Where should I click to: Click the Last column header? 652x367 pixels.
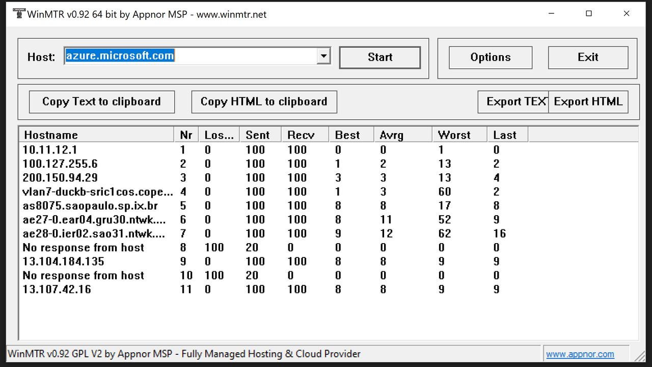point(507,135)
